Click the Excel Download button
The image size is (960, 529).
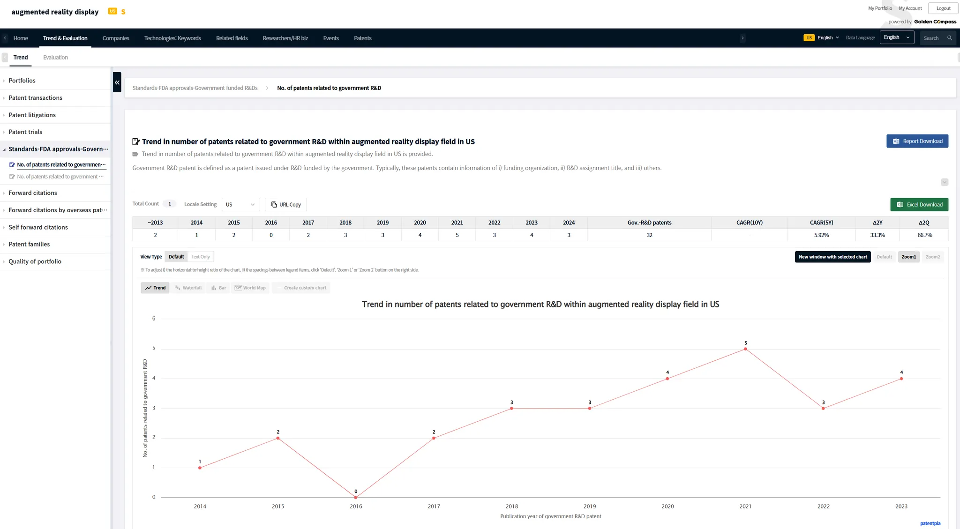coord(919,204)
